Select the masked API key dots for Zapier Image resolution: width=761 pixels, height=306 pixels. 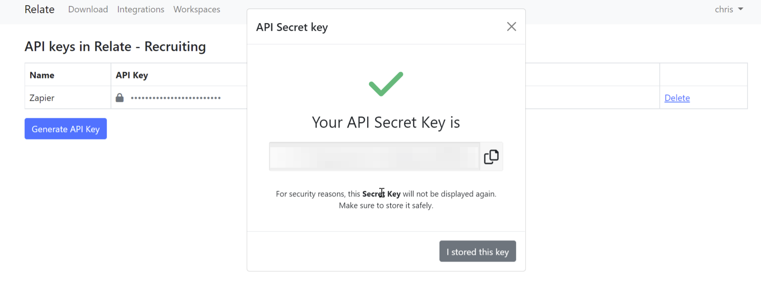coord(175,97)
